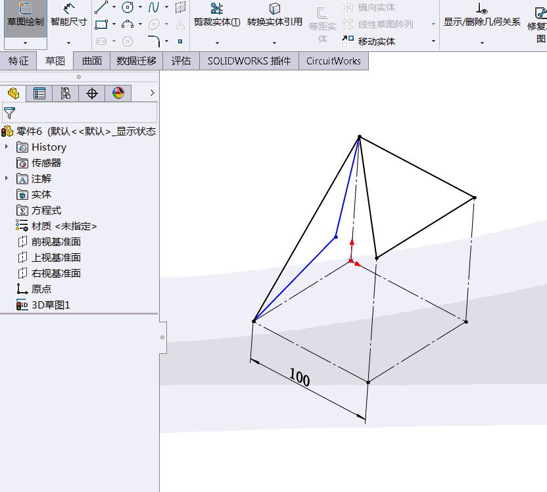This screenshot has width=547, height=492.
Task: Switch to the 特征 tab
Action: [18, 61]
